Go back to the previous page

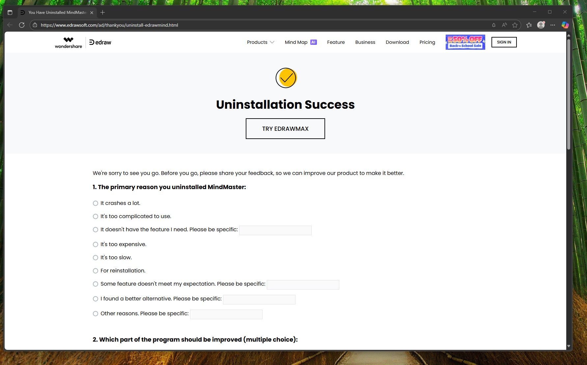click(10, 25)
